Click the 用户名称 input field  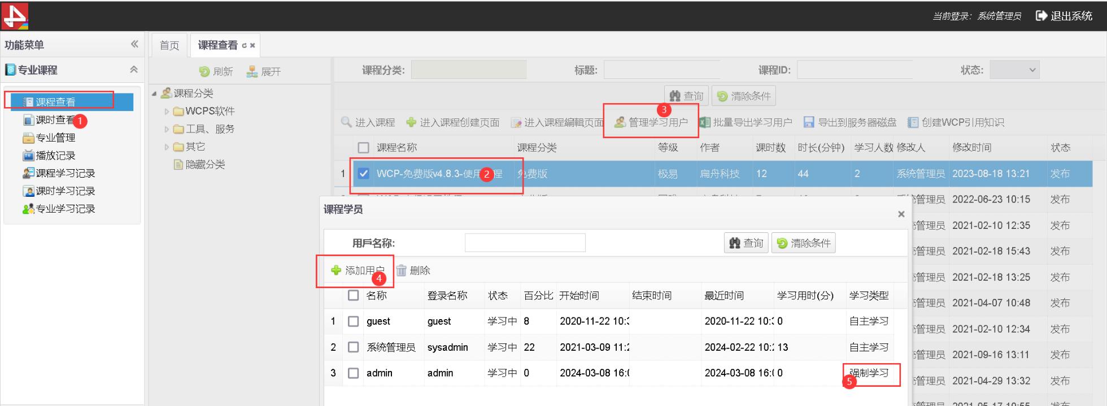[525, 243]
